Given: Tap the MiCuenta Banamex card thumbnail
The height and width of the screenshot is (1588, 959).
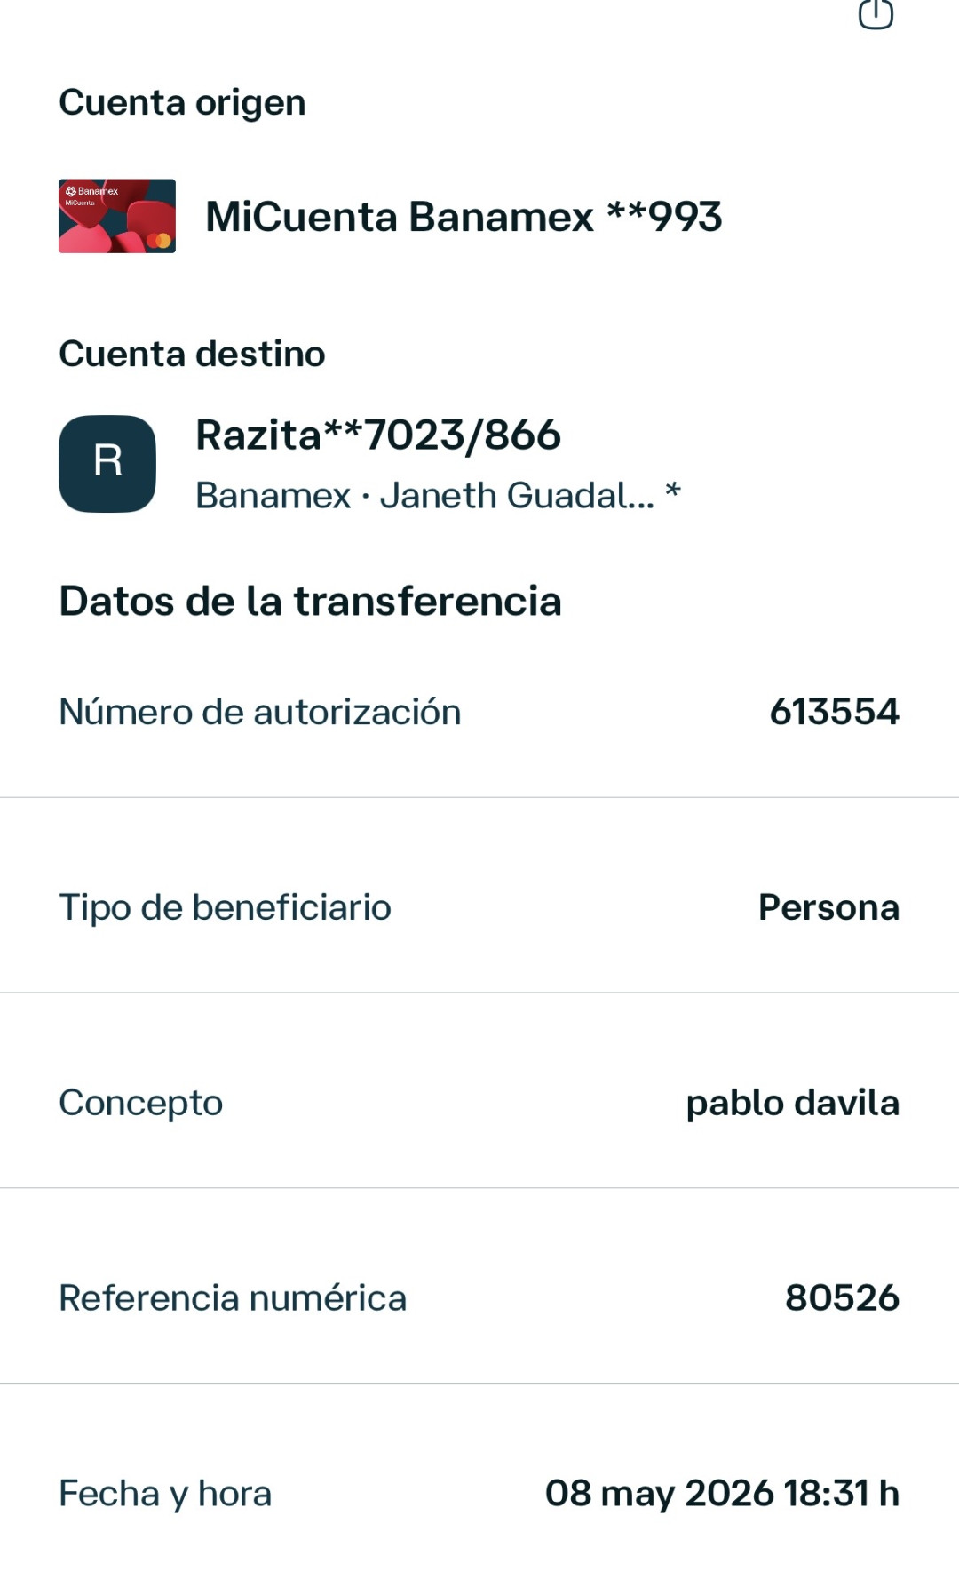Looking at the screenshot, I should [x=117, y=216].
